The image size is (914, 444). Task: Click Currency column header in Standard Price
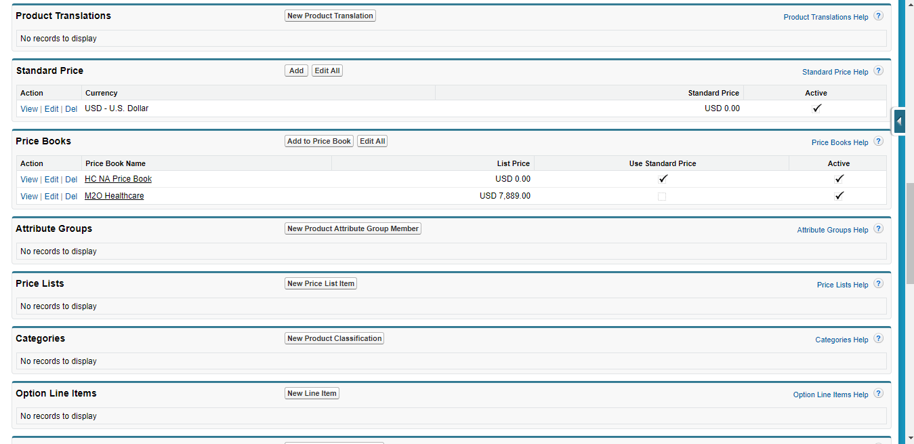click(x=101, y=93)
